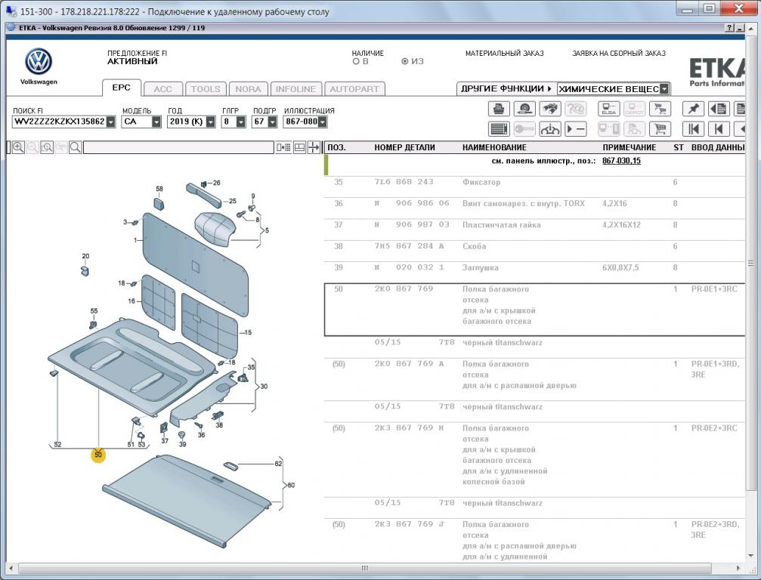The image size is (761, 580).
Task: Expand the ХИМИЧЕСКИЕ ВЕЩЕС dropdown
Action: (664, 89)
